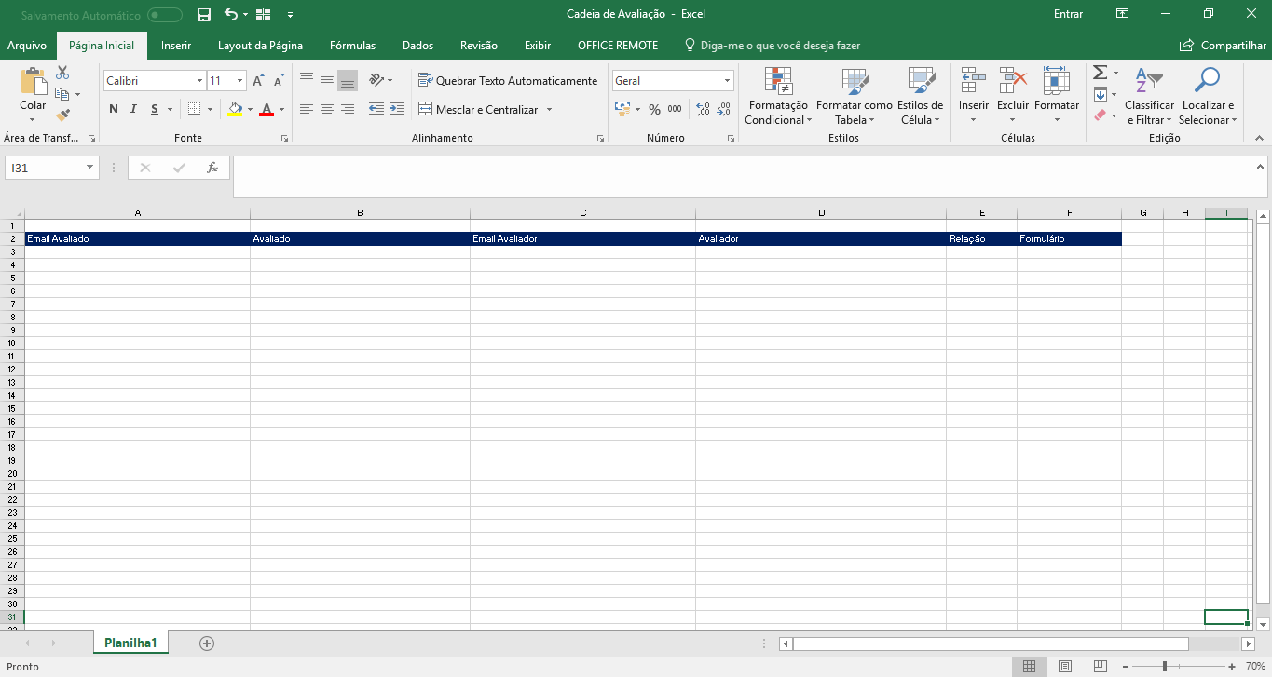Viewport: 1272px width, 677px height.
Task: Open Estilos de Célula dropdown
Action: pos(921,96)
